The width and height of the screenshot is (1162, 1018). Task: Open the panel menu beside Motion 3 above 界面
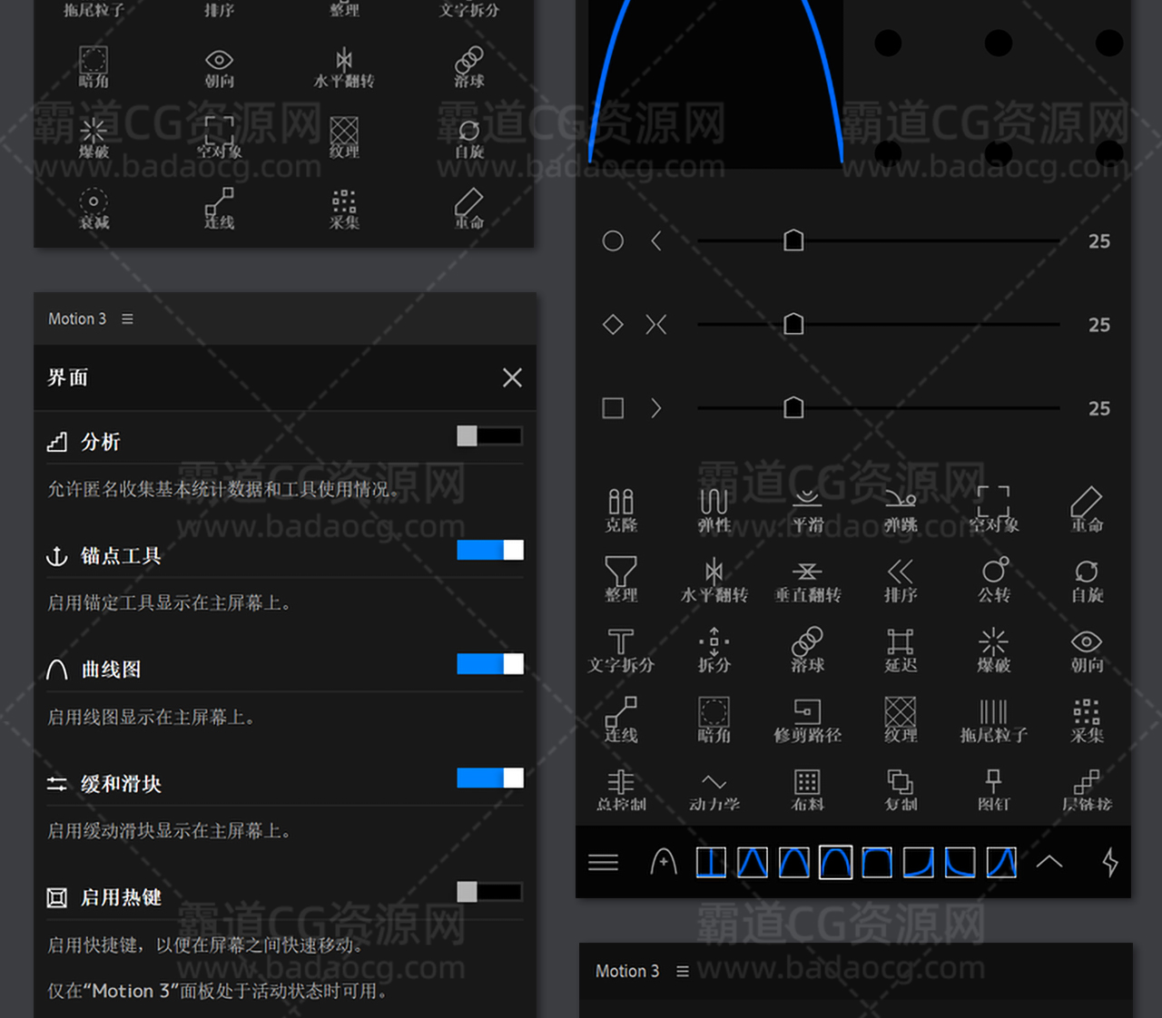pos(127,319)
